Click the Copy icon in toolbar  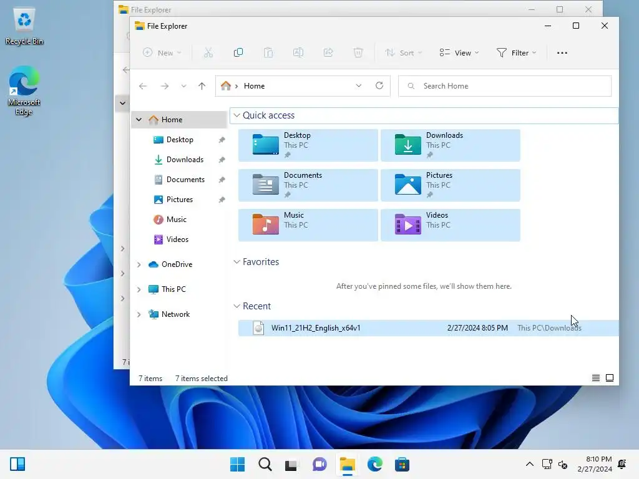click(x=238, y=52)
